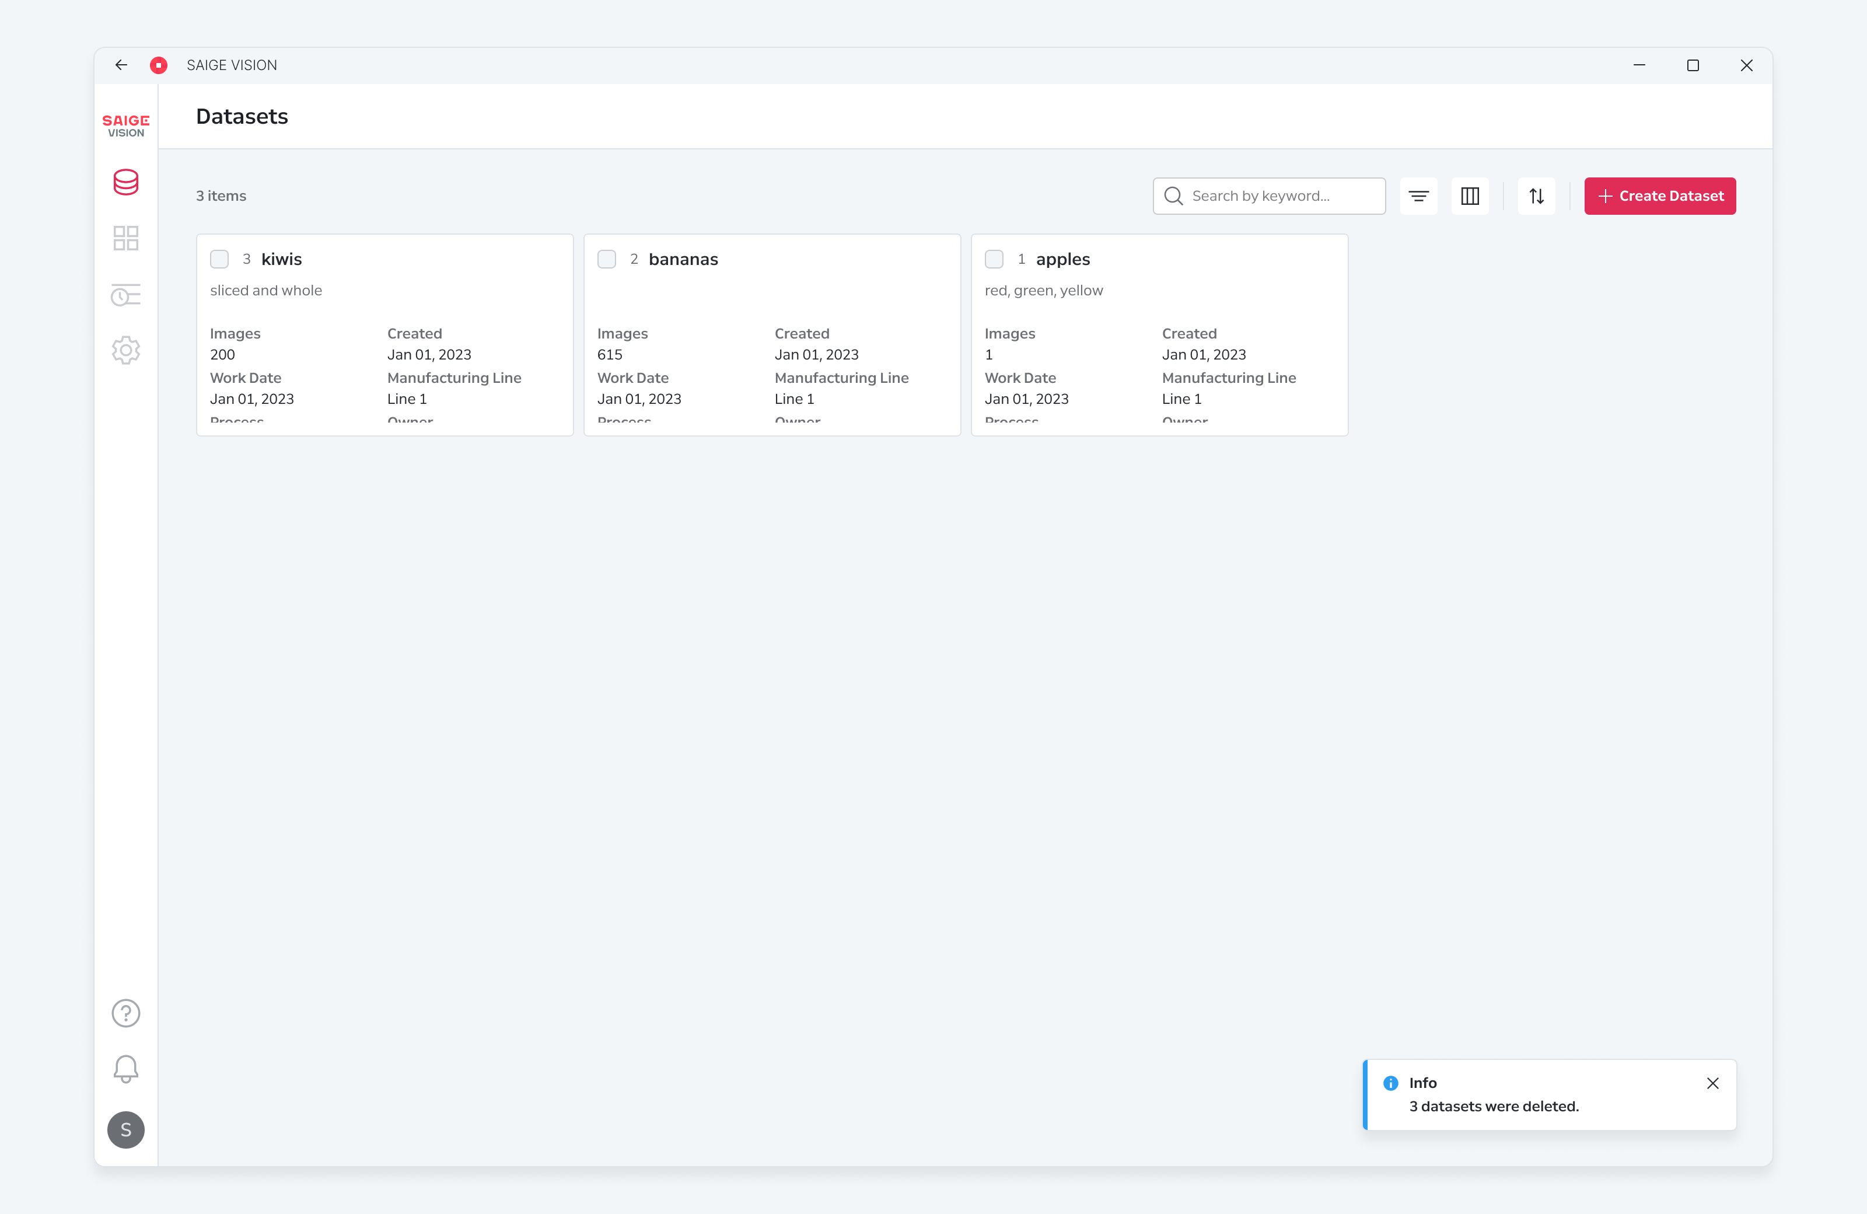Open the Datasets database icon in sidebar
Viewport: 1867px width, 1214px height.
[125, 182]
